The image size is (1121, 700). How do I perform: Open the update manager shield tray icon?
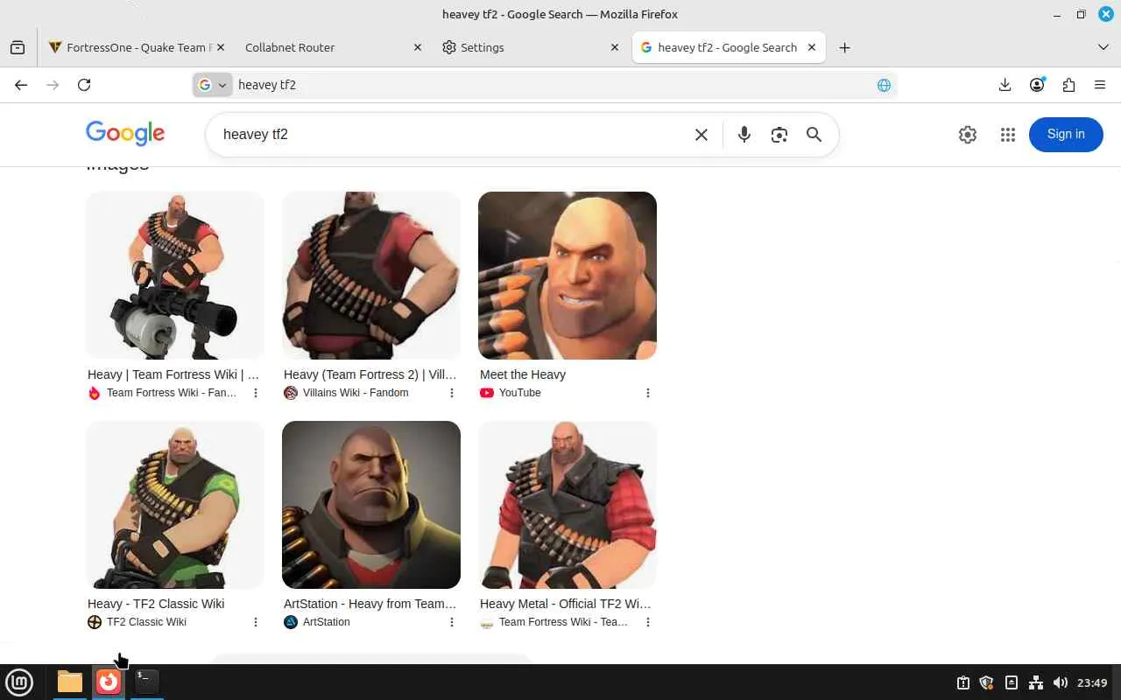coord(987,682)
